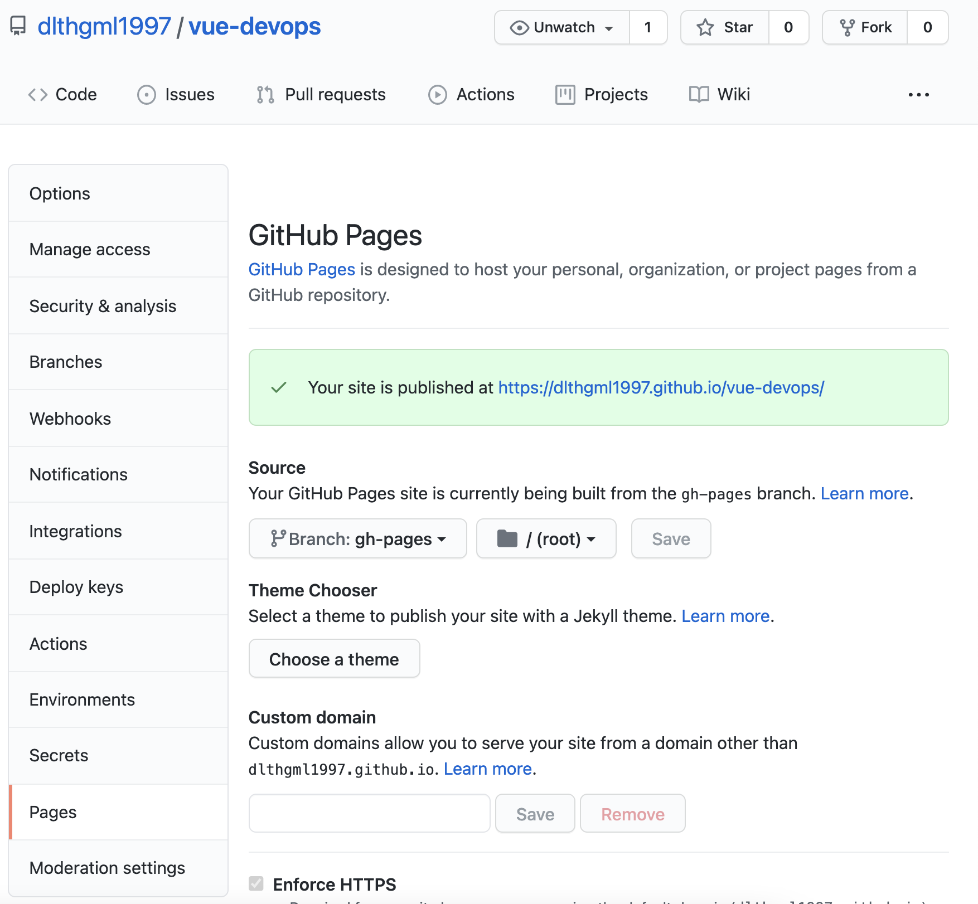Open the three-dot overflow menu
Screen dimensions: 978x904
point(919,95)
